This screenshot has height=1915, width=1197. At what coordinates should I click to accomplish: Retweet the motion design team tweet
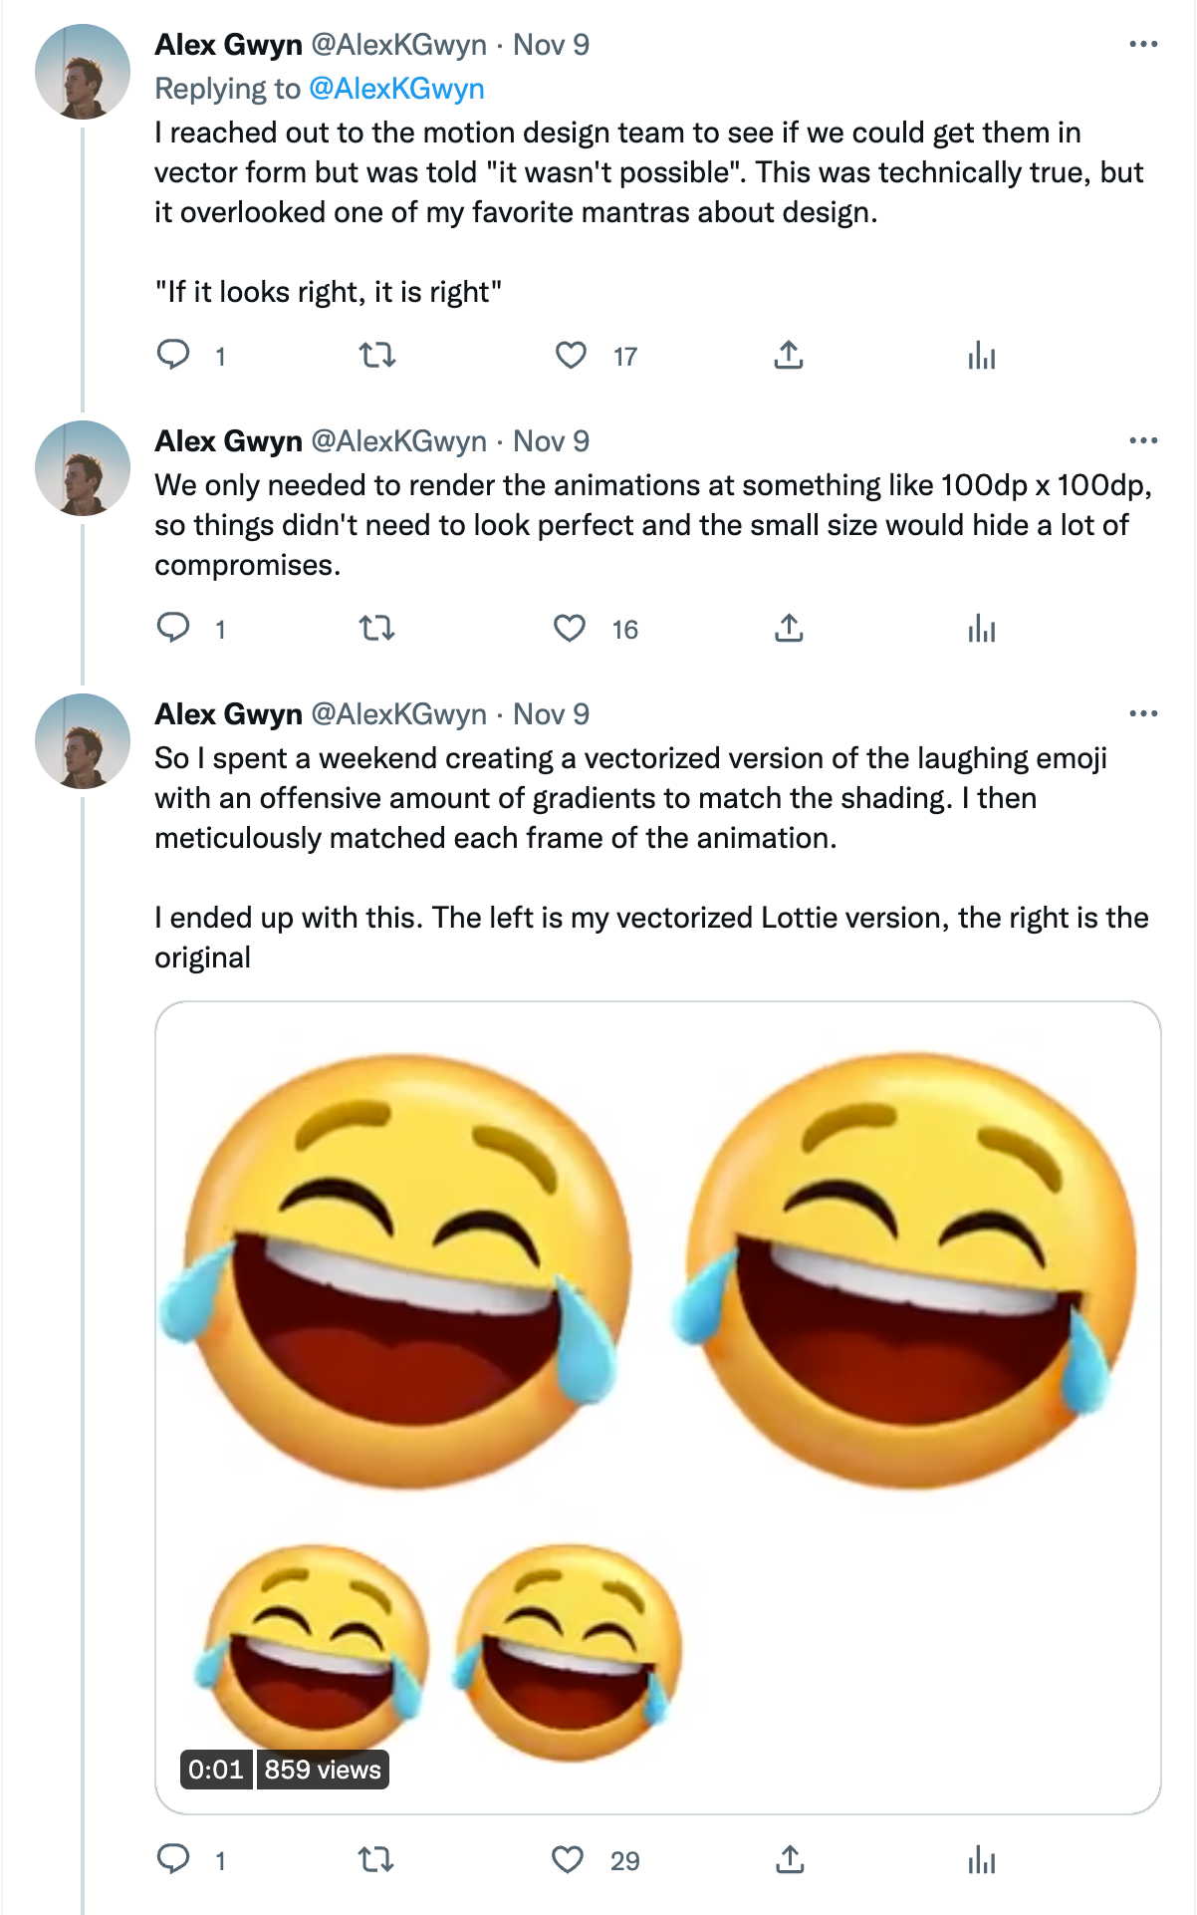click(376, 355)
